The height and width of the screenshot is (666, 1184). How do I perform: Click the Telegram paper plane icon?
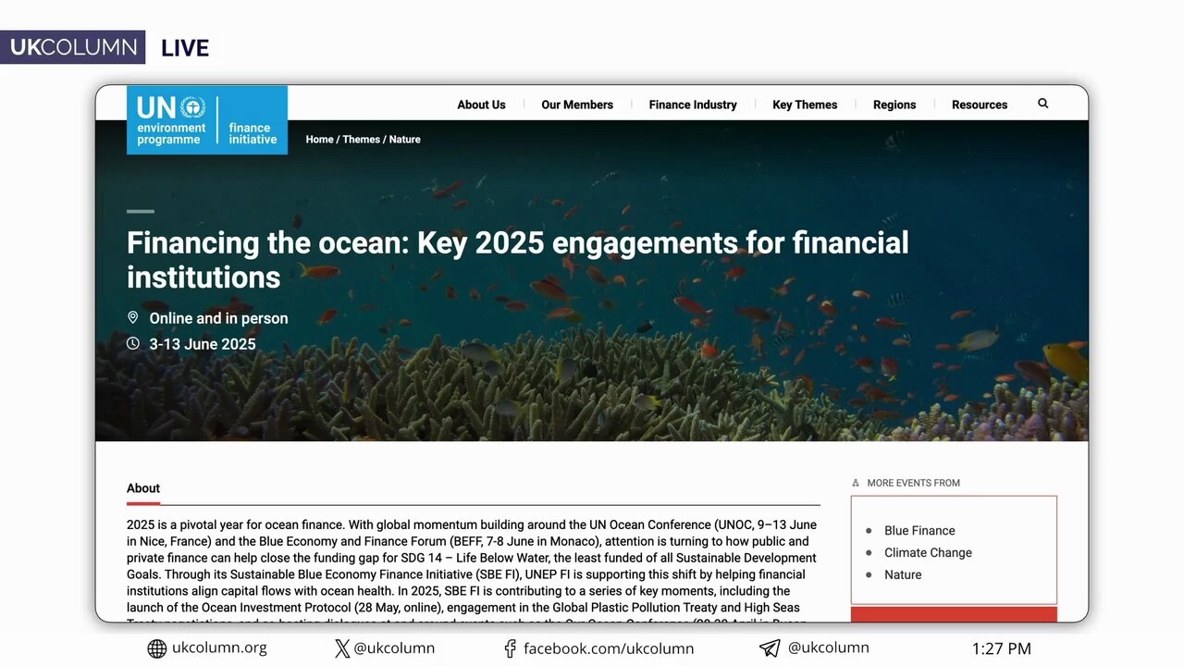click(770, 648)
